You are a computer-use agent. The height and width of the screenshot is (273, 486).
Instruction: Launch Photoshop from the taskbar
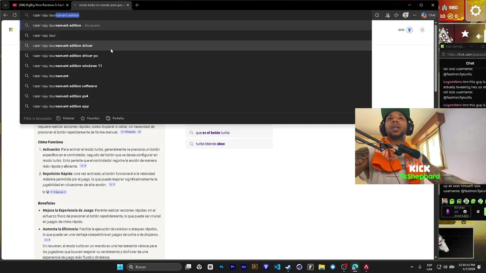click(x=221, y=267)
